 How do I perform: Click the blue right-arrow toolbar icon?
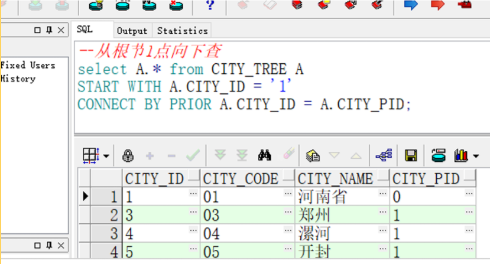pyautogui.click(x=411, y=5)
